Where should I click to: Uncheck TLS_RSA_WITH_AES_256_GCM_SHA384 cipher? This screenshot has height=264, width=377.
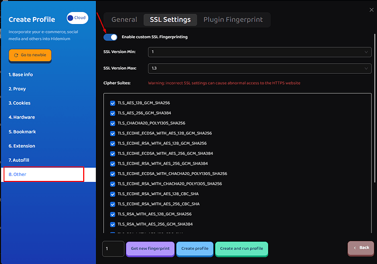(x=113, y=225)
